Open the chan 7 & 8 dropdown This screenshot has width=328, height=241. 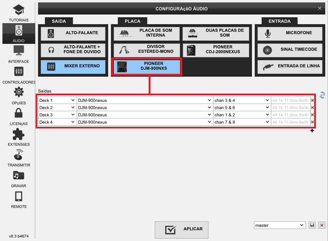point(242,122)
